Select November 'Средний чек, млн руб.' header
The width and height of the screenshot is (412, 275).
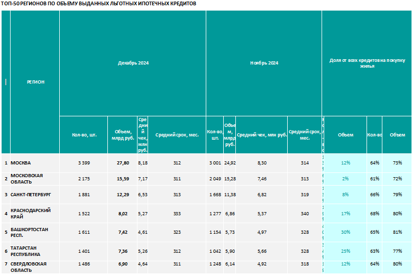coord(262,135)
